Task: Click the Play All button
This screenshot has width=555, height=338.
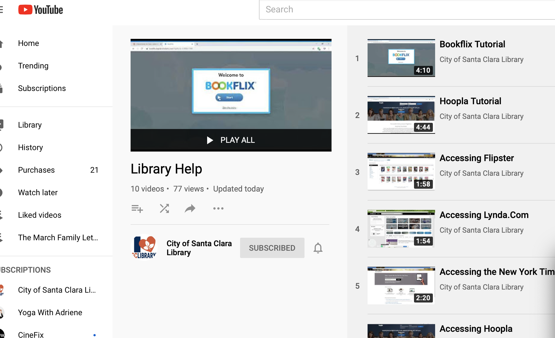Action: 231,140
